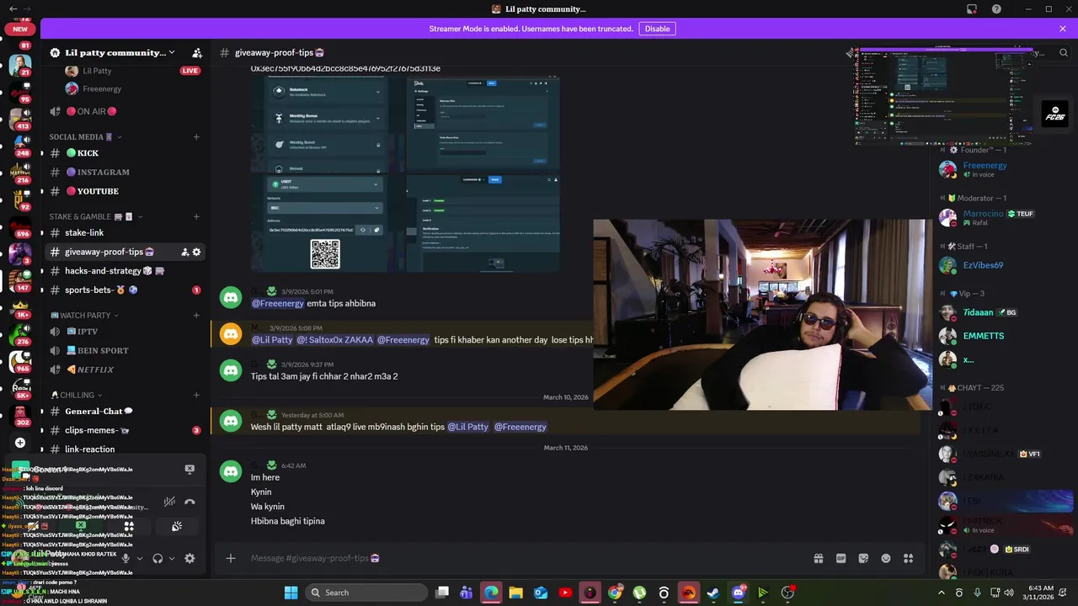Create channel in STAKE & GAMBLE category

coord(196,216)
